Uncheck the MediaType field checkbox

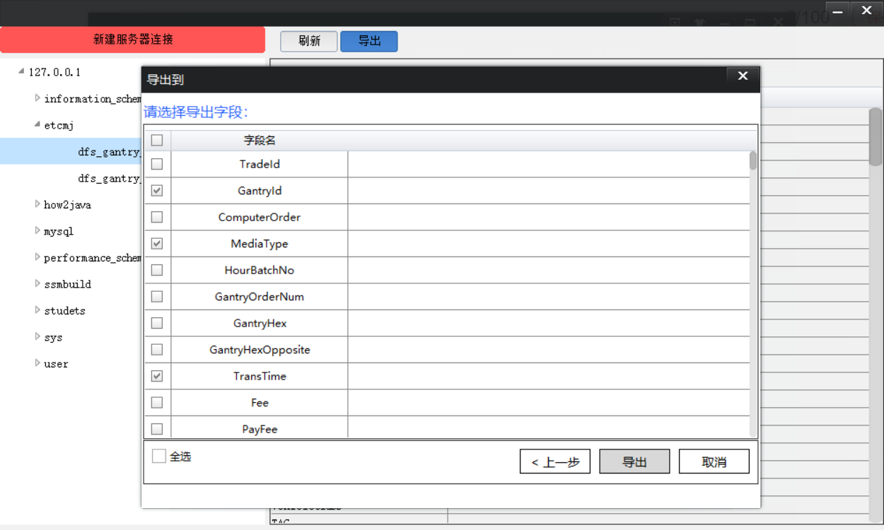(157, 244)
